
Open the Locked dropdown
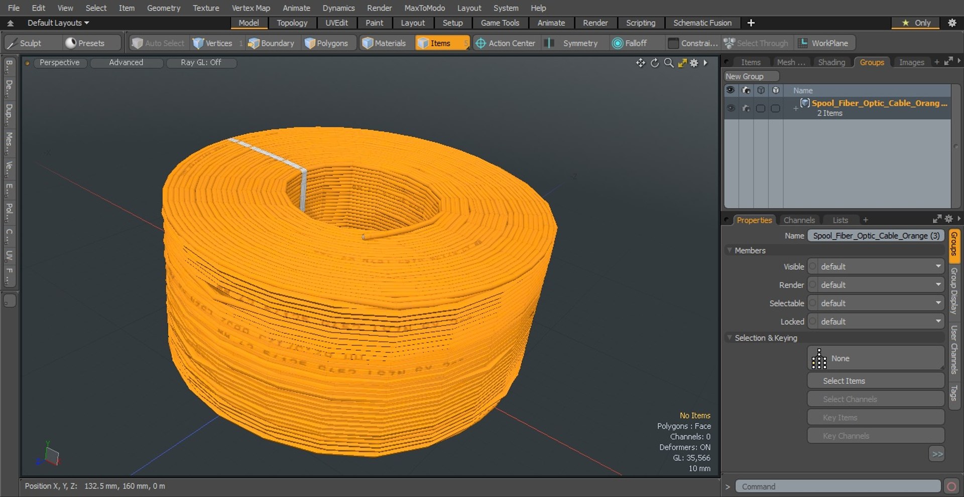click(x=881, y=321)
